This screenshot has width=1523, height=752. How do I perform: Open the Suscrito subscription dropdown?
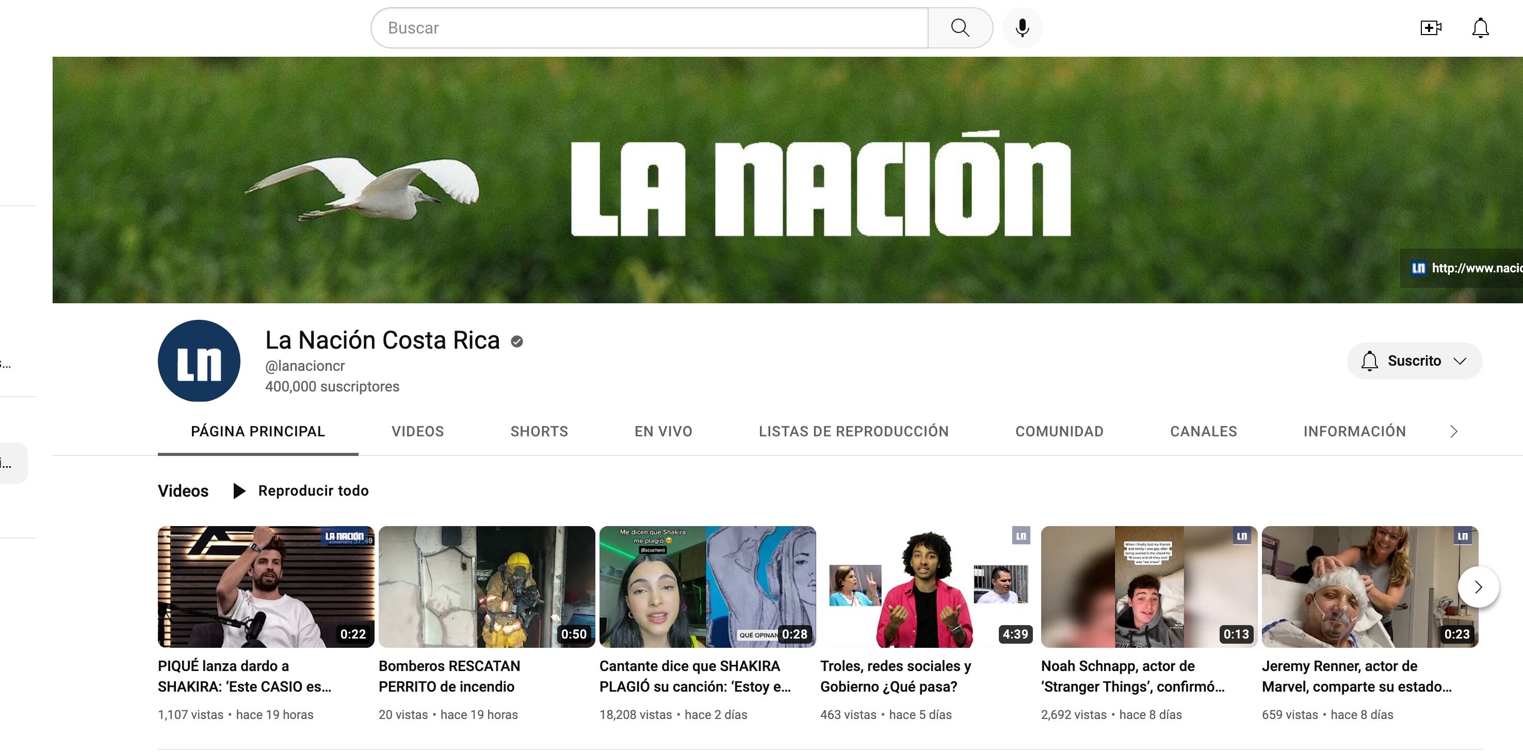tap(1414, 361)
